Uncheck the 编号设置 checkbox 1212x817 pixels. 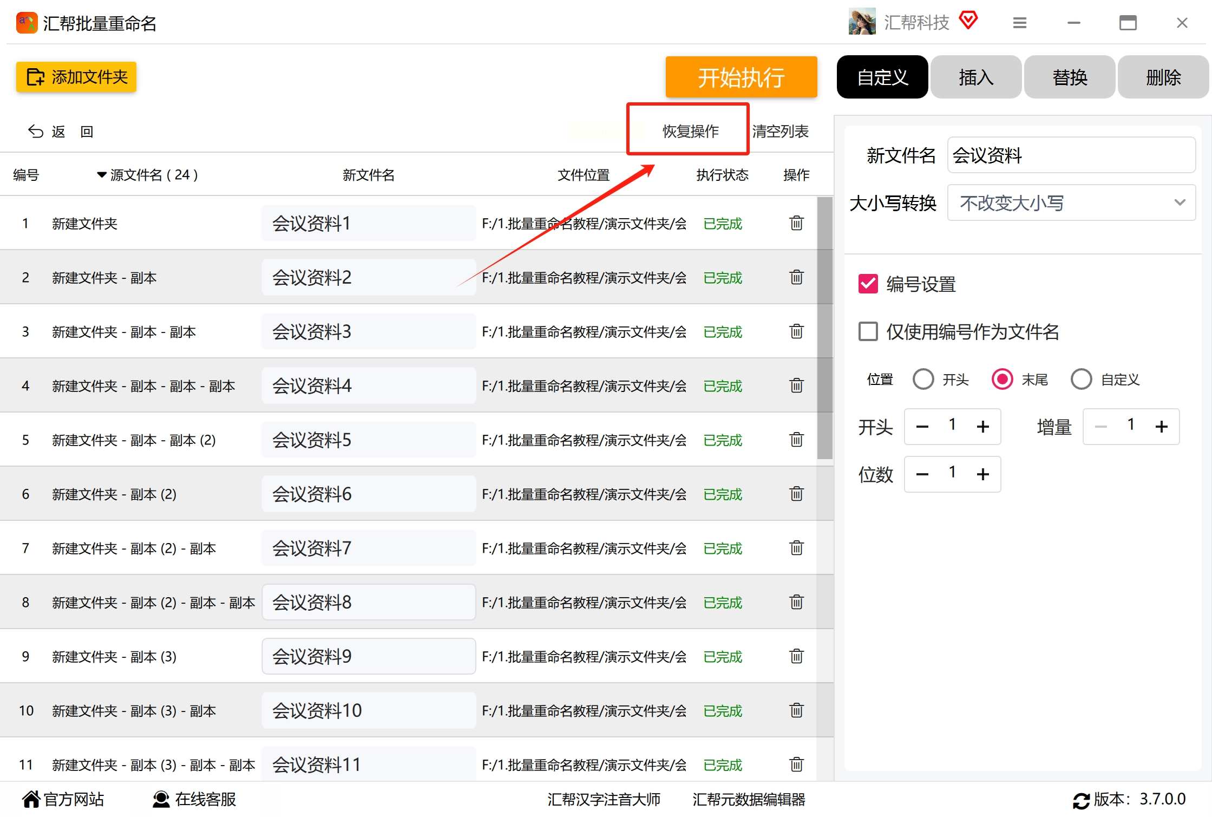click(x=868, y=284)
